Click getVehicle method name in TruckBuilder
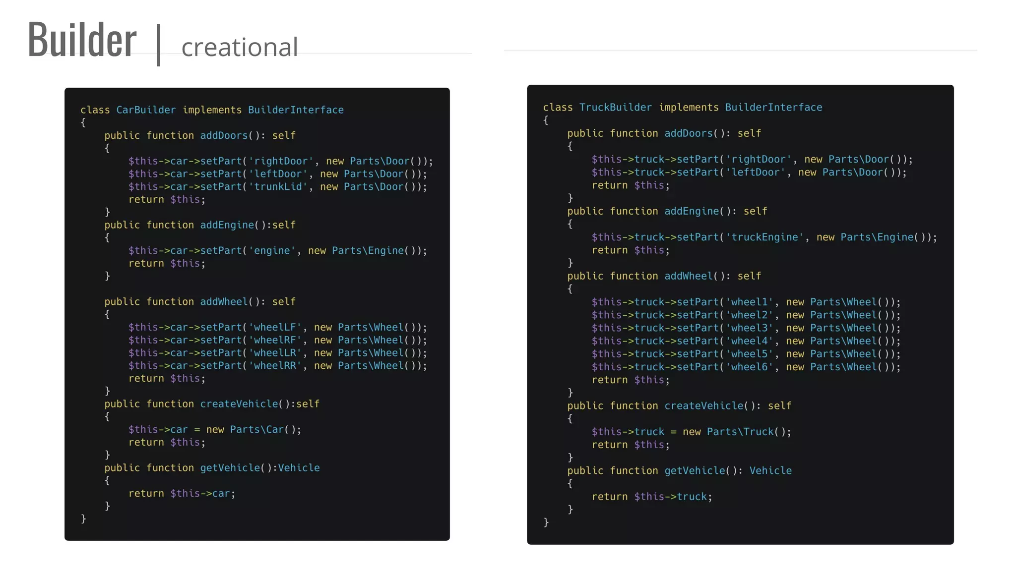 click(695, 471)
